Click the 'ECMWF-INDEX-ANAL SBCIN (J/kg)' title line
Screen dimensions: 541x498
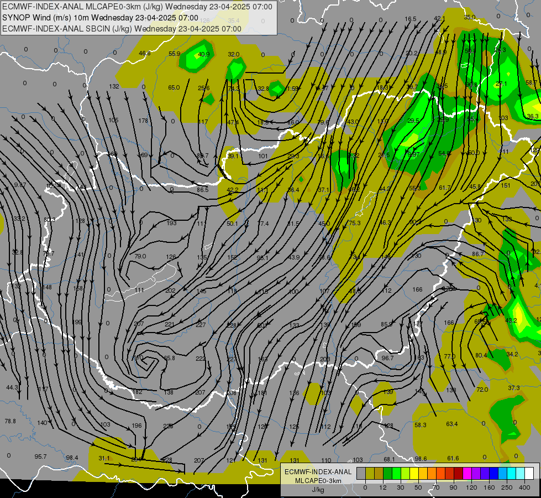[x=122, y=29]
